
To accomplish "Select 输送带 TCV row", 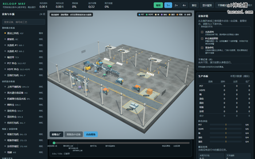I will click(x=23, y=57).
